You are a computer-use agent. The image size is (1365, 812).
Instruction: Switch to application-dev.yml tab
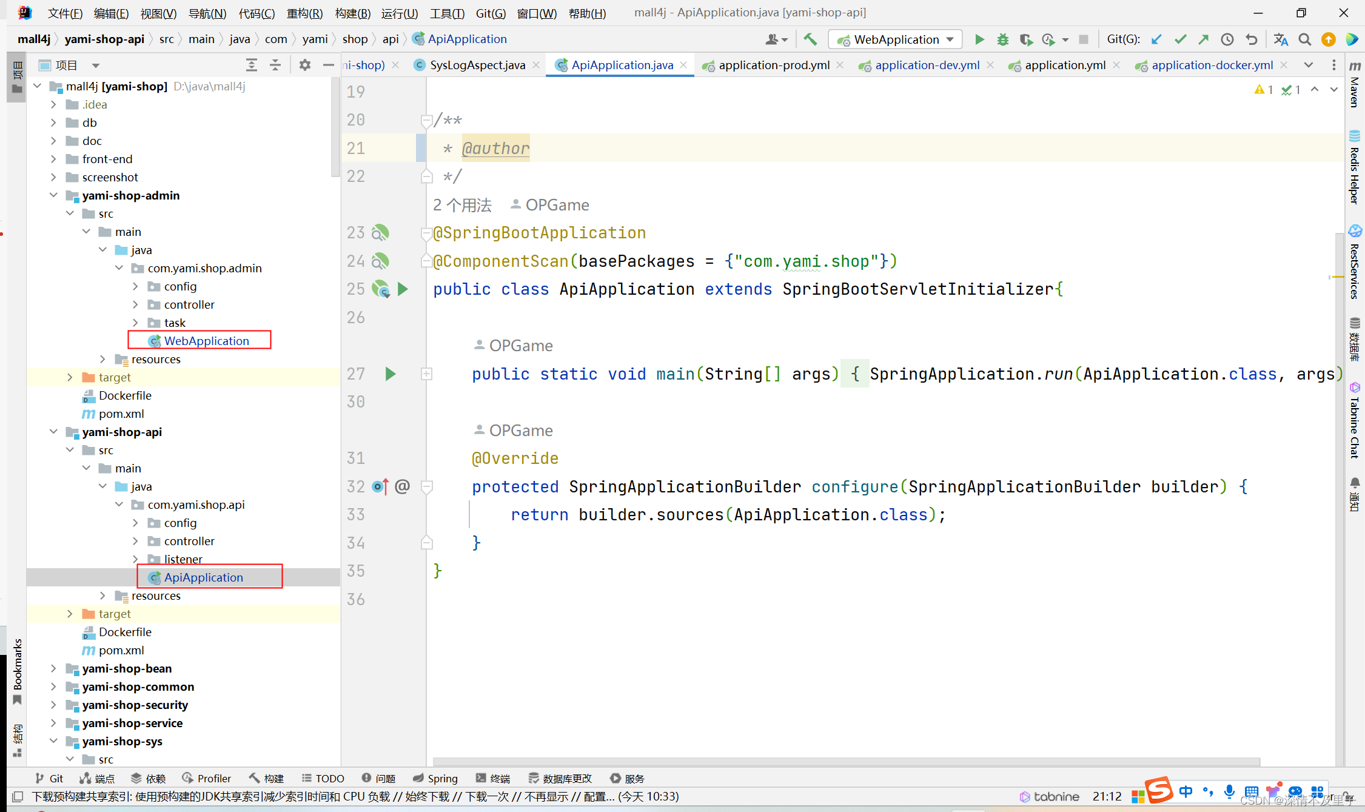tap(927, 65)
